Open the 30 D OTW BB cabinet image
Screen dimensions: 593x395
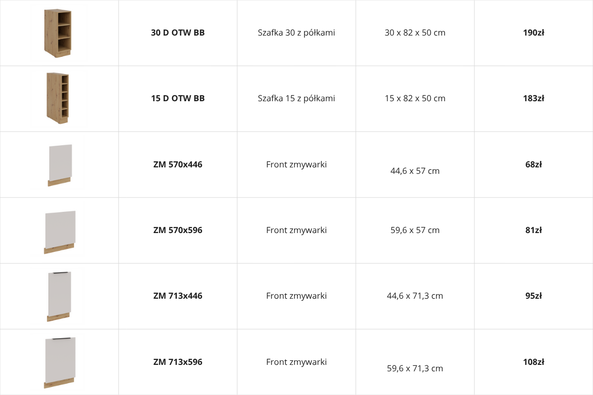tap(59, 33)
